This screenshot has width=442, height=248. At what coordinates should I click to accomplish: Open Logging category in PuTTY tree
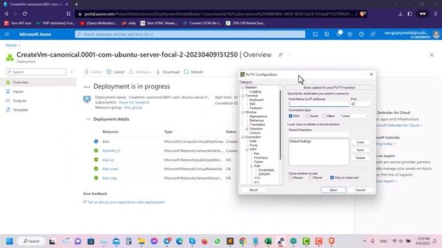point(256,92)
